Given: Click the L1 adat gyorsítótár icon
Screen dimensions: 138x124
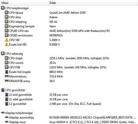Looking at the screenshot, I should pyautogui.click(x=7, y=99).
